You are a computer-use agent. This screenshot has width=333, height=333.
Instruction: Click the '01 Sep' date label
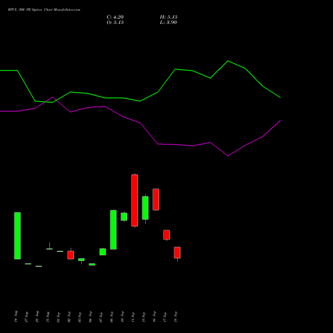(59, 317)
